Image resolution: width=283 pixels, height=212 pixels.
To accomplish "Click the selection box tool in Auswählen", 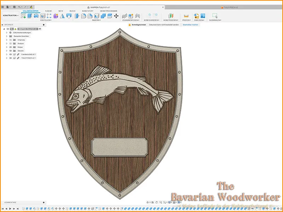I will click(215, 16).
